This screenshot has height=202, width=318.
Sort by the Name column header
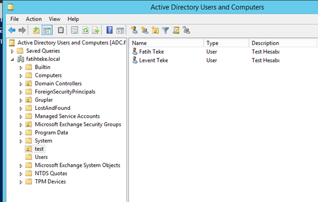pos(166,43)
